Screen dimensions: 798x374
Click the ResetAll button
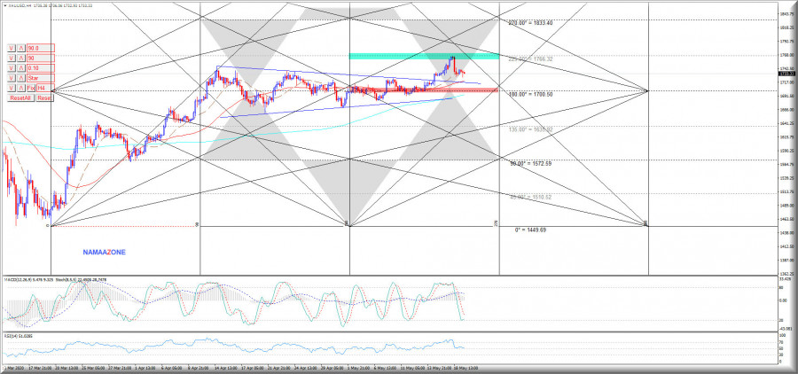(x=20, y=97)
